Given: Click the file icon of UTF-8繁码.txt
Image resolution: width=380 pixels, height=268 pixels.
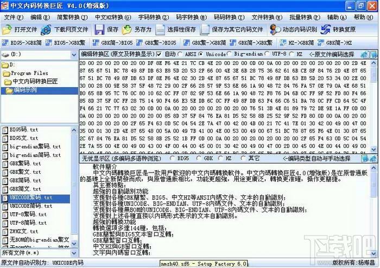Looking at the screenshot, I should click(x=5, y=215).
